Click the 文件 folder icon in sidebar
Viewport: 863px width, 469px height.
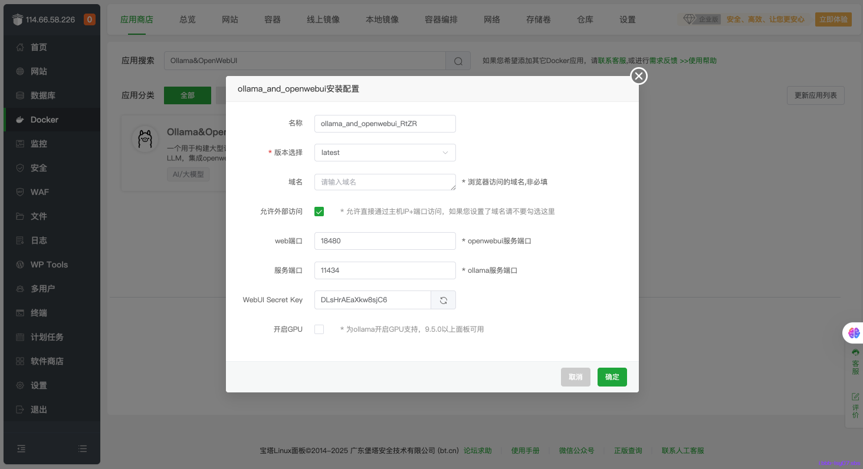coord(20,216)
